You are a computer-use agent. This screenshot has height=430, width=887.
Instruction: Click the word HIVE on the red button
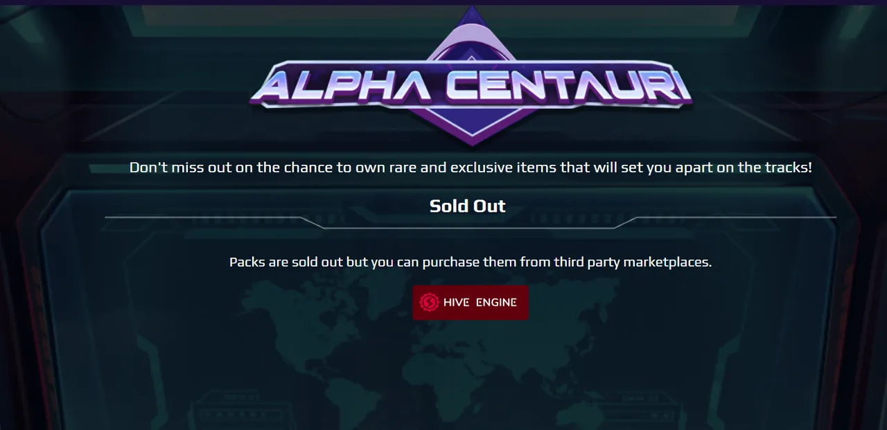(x=457, y=303)
